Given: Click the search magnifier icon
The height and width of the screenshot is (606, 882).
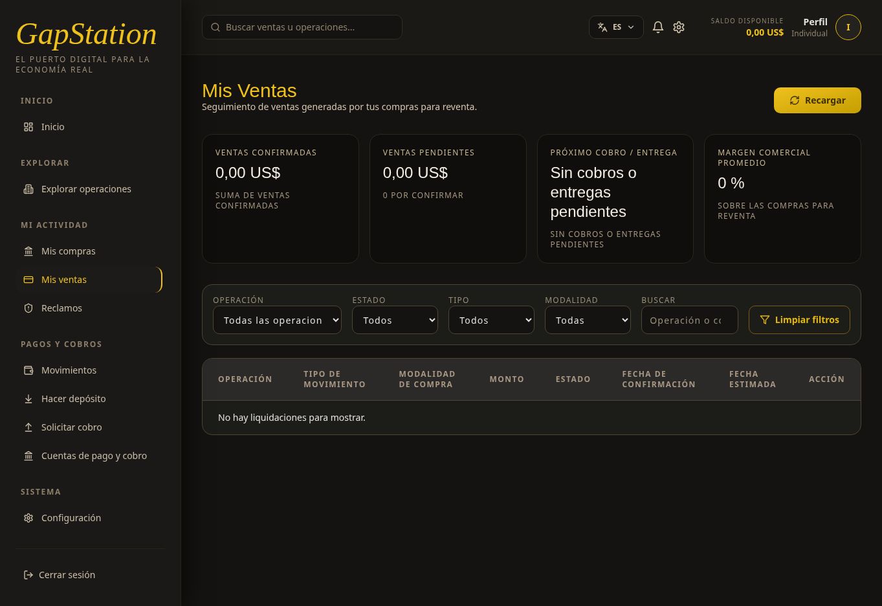Looking at the screenshot, I should point(215,27).
